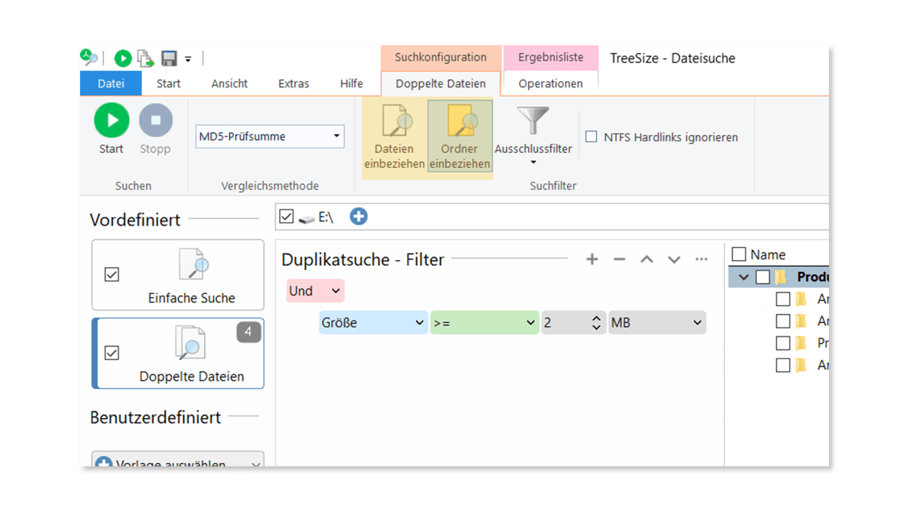Check the first child folder checkbox
This screenshot has height=511, width=909.
coord(783,299)
